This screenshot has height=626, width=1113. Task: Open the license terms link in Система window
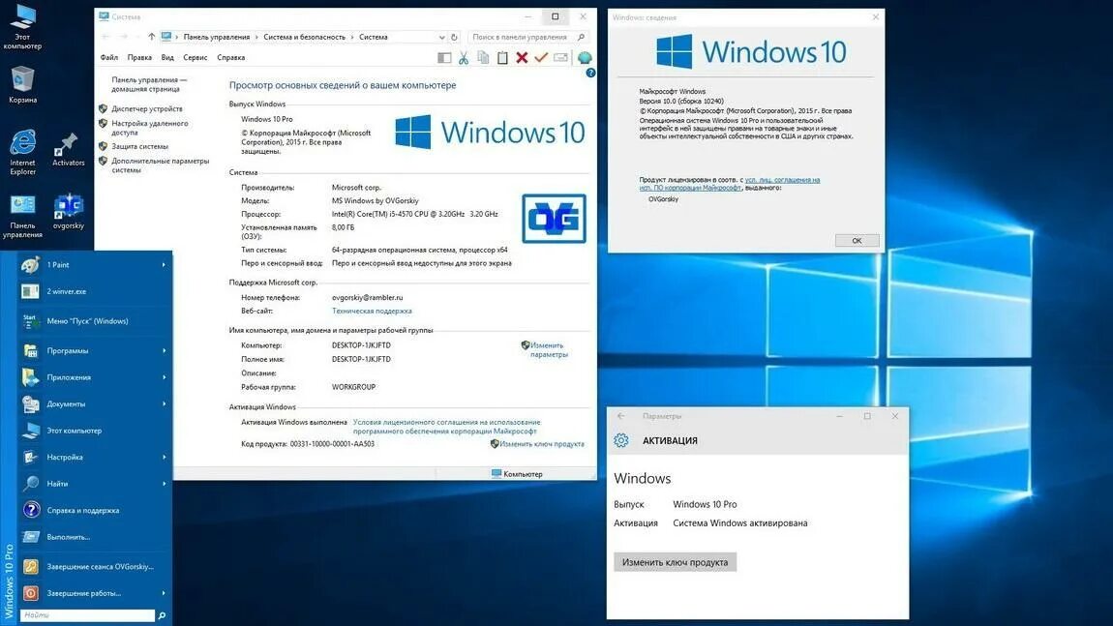[x=446, y=427]
